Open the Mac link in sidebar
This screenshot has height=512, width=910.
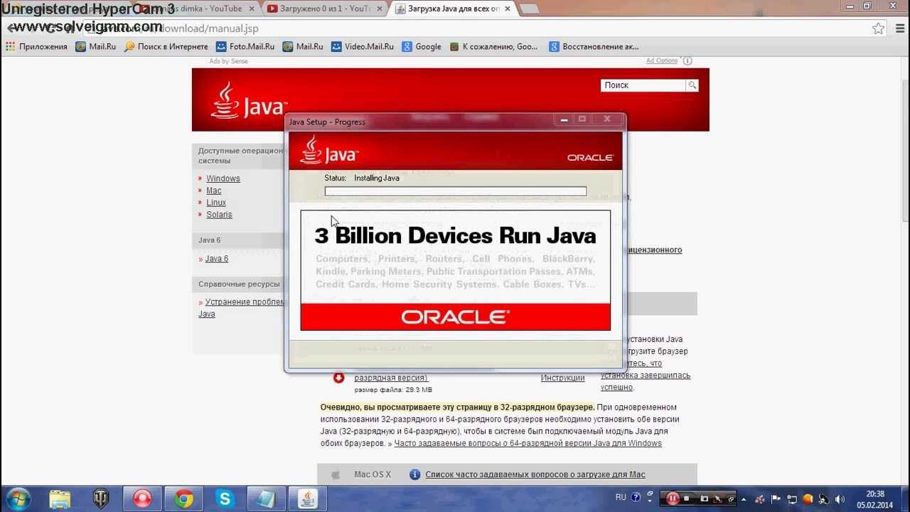[x=214, y=191]
